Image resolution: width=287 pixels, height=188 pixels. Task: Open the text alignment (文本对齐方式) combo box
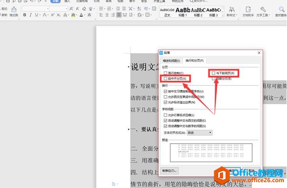tap(200, 133)
